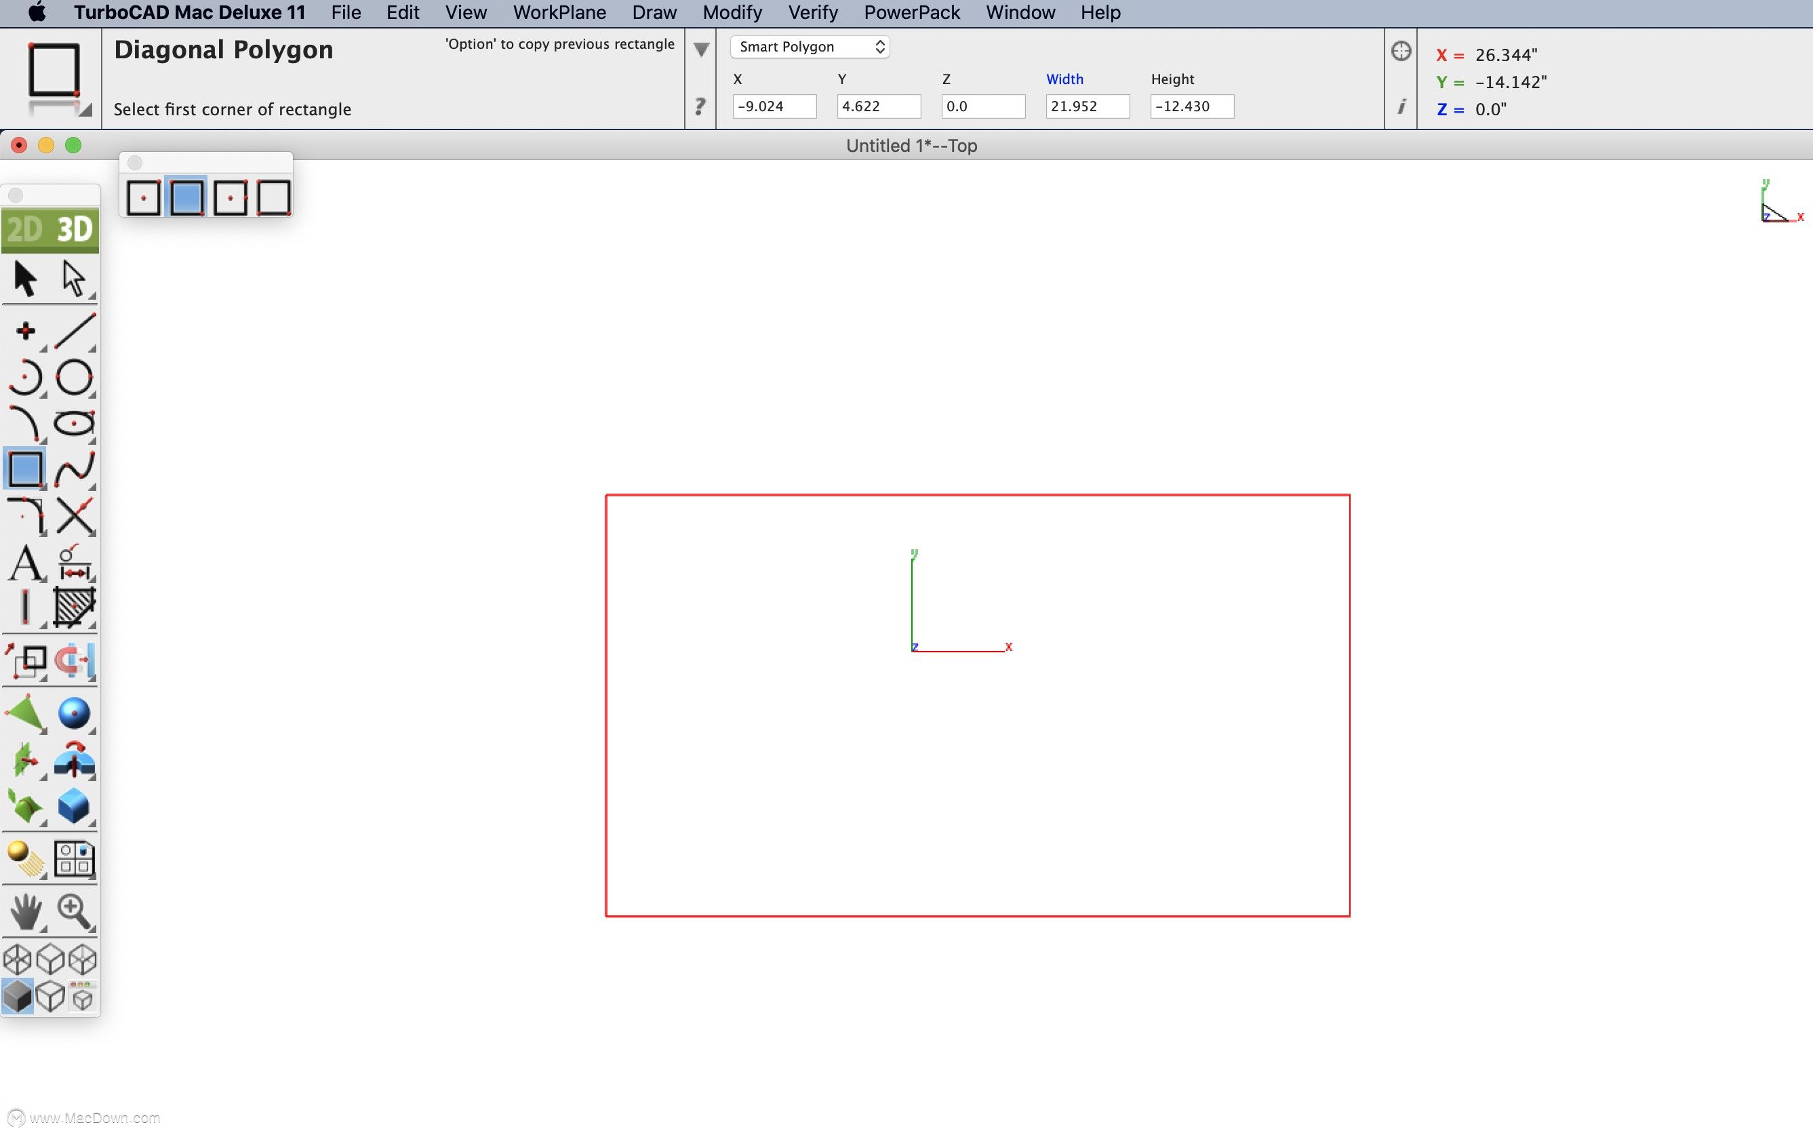Click the question mark help button
The image size is (1813, 1131).
(x=699, y=106)
